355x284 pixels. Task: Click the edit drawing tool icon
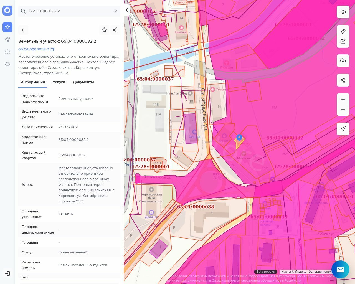coord(343,42)
